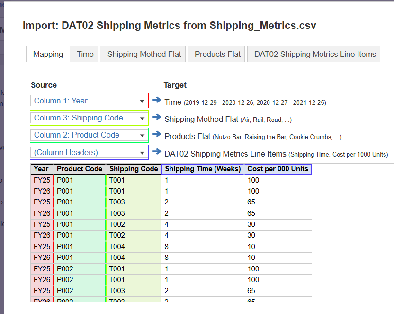394x314 pixels.
Task: Select FY25 in the first data row
Action: point(42,180)
